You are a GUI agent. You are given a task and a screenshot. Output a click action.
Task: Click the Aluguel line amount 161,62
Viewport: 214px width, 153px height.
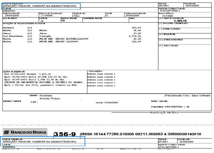click(137, 27)
